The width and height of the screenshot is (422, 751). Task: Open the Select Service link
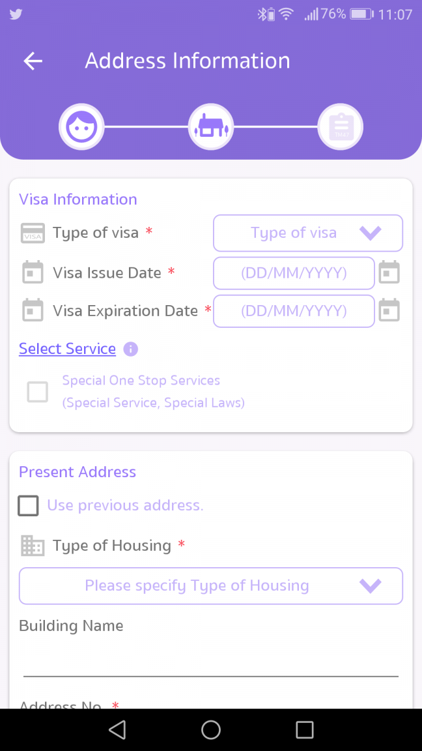68,349
